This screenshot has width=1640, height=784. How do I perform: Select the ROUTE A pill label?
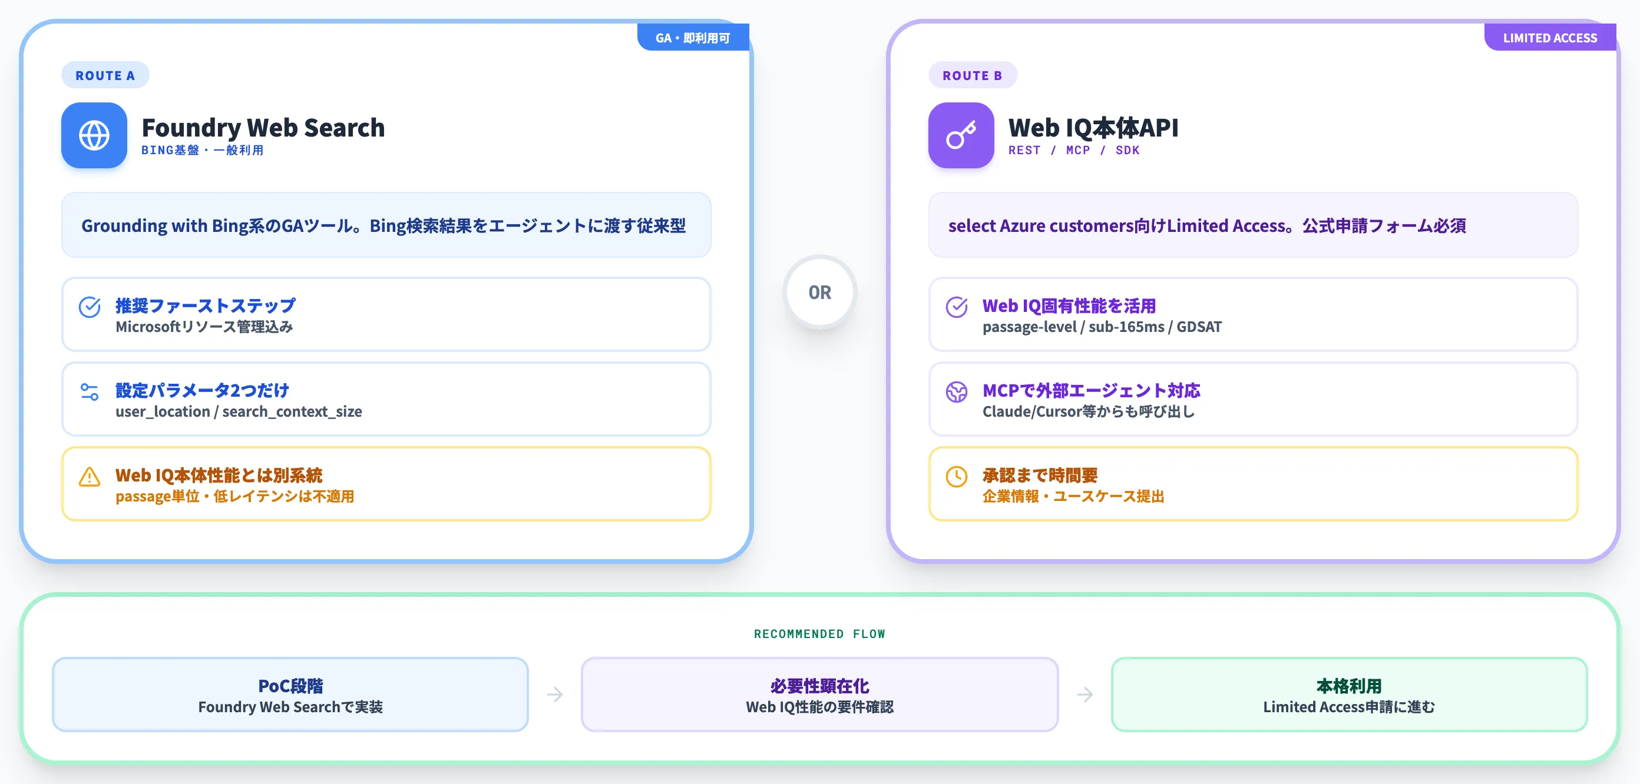click(105, 76)
